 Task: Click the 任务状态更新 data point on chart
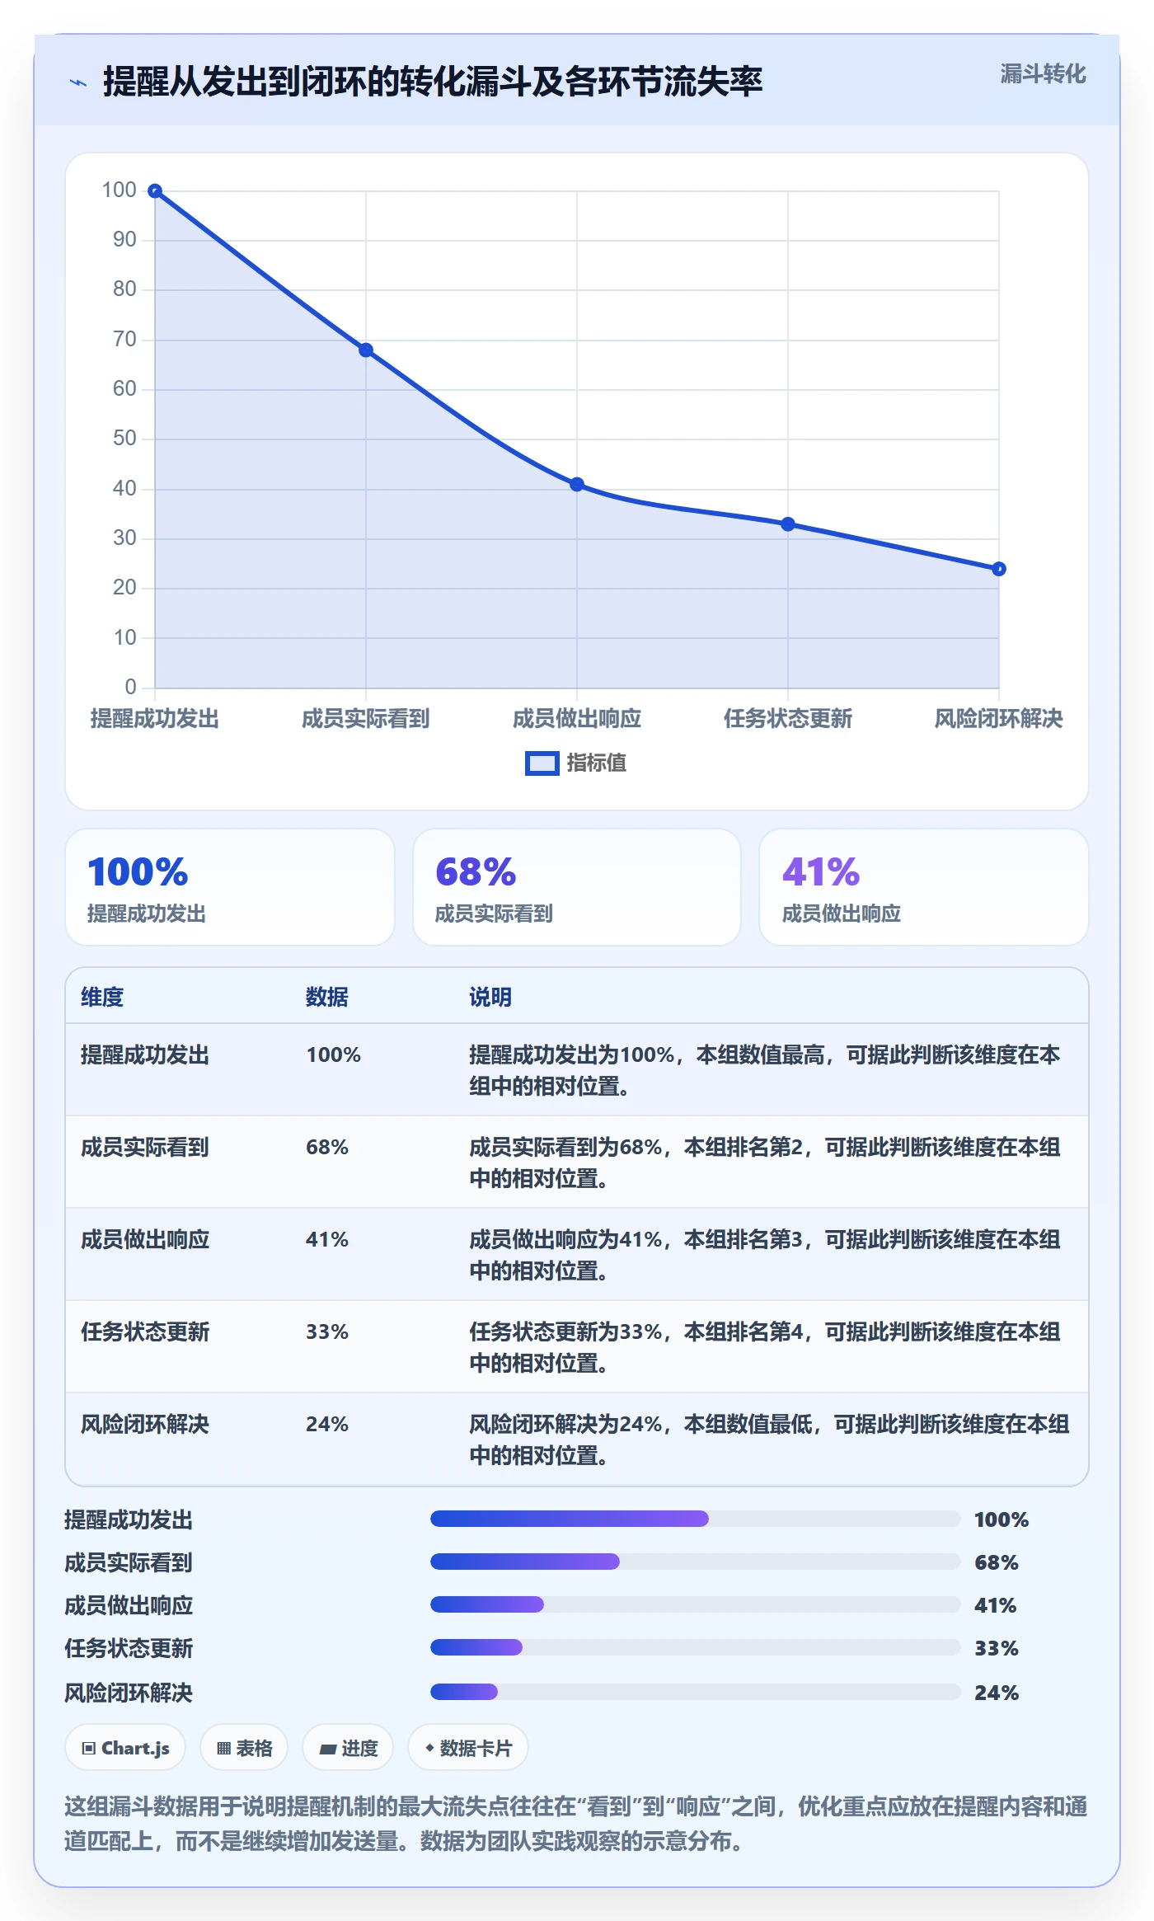tap(788, 524)
